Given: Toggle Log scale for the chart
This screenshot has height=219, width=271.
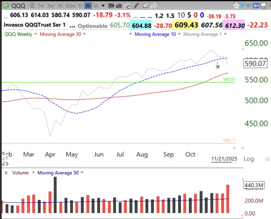Looking at the screenshot, I should [x=249, y=159].
